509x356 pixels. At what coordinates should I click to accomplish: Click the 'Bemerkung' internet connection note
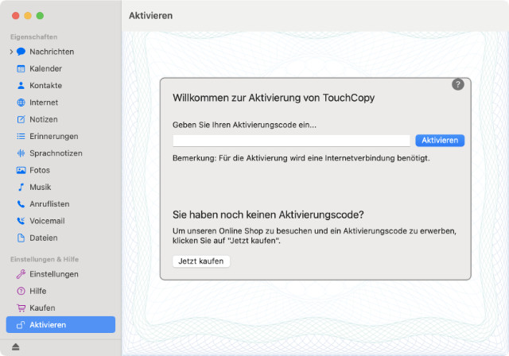coord(301,158)
